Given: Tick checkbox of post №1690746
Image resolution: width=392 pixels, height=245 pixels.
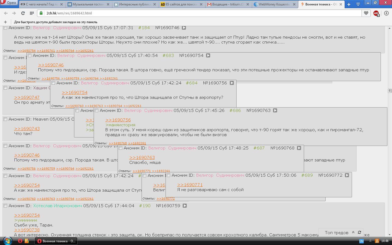Looking at the screenshot, I should point(5,28).
